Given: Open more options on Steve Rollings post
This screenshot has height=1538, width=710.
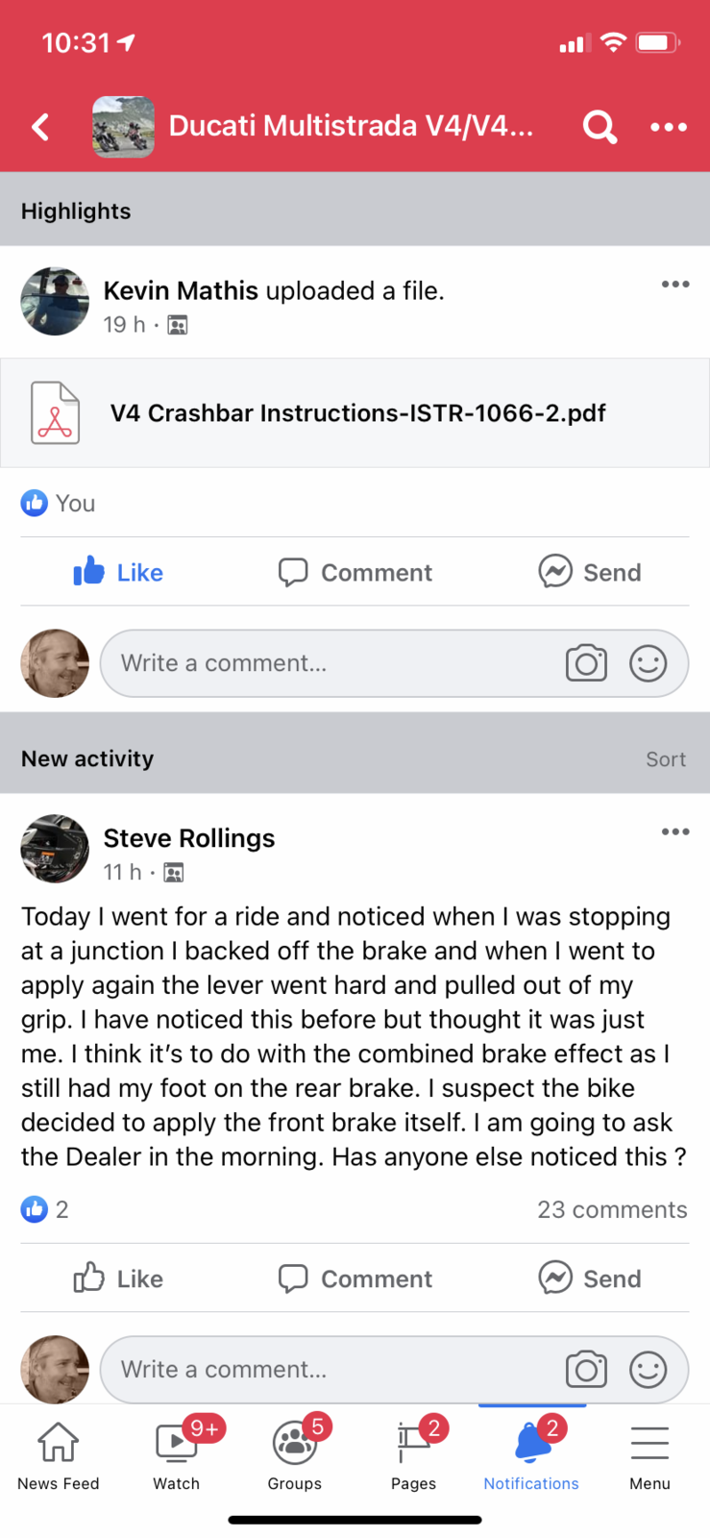Looking at the screenshot, I should click(x=675, y=832).
